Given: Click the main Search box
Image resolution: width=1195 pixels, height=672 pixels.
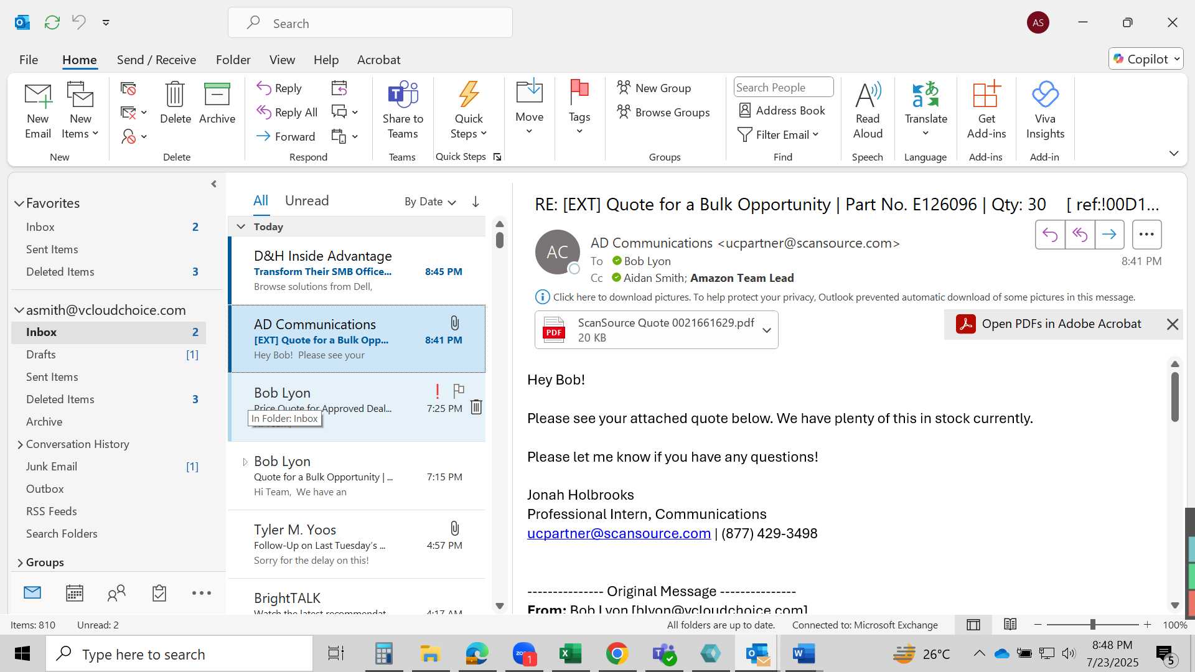Looking at the screenshot, I should [x=370, y=23].
